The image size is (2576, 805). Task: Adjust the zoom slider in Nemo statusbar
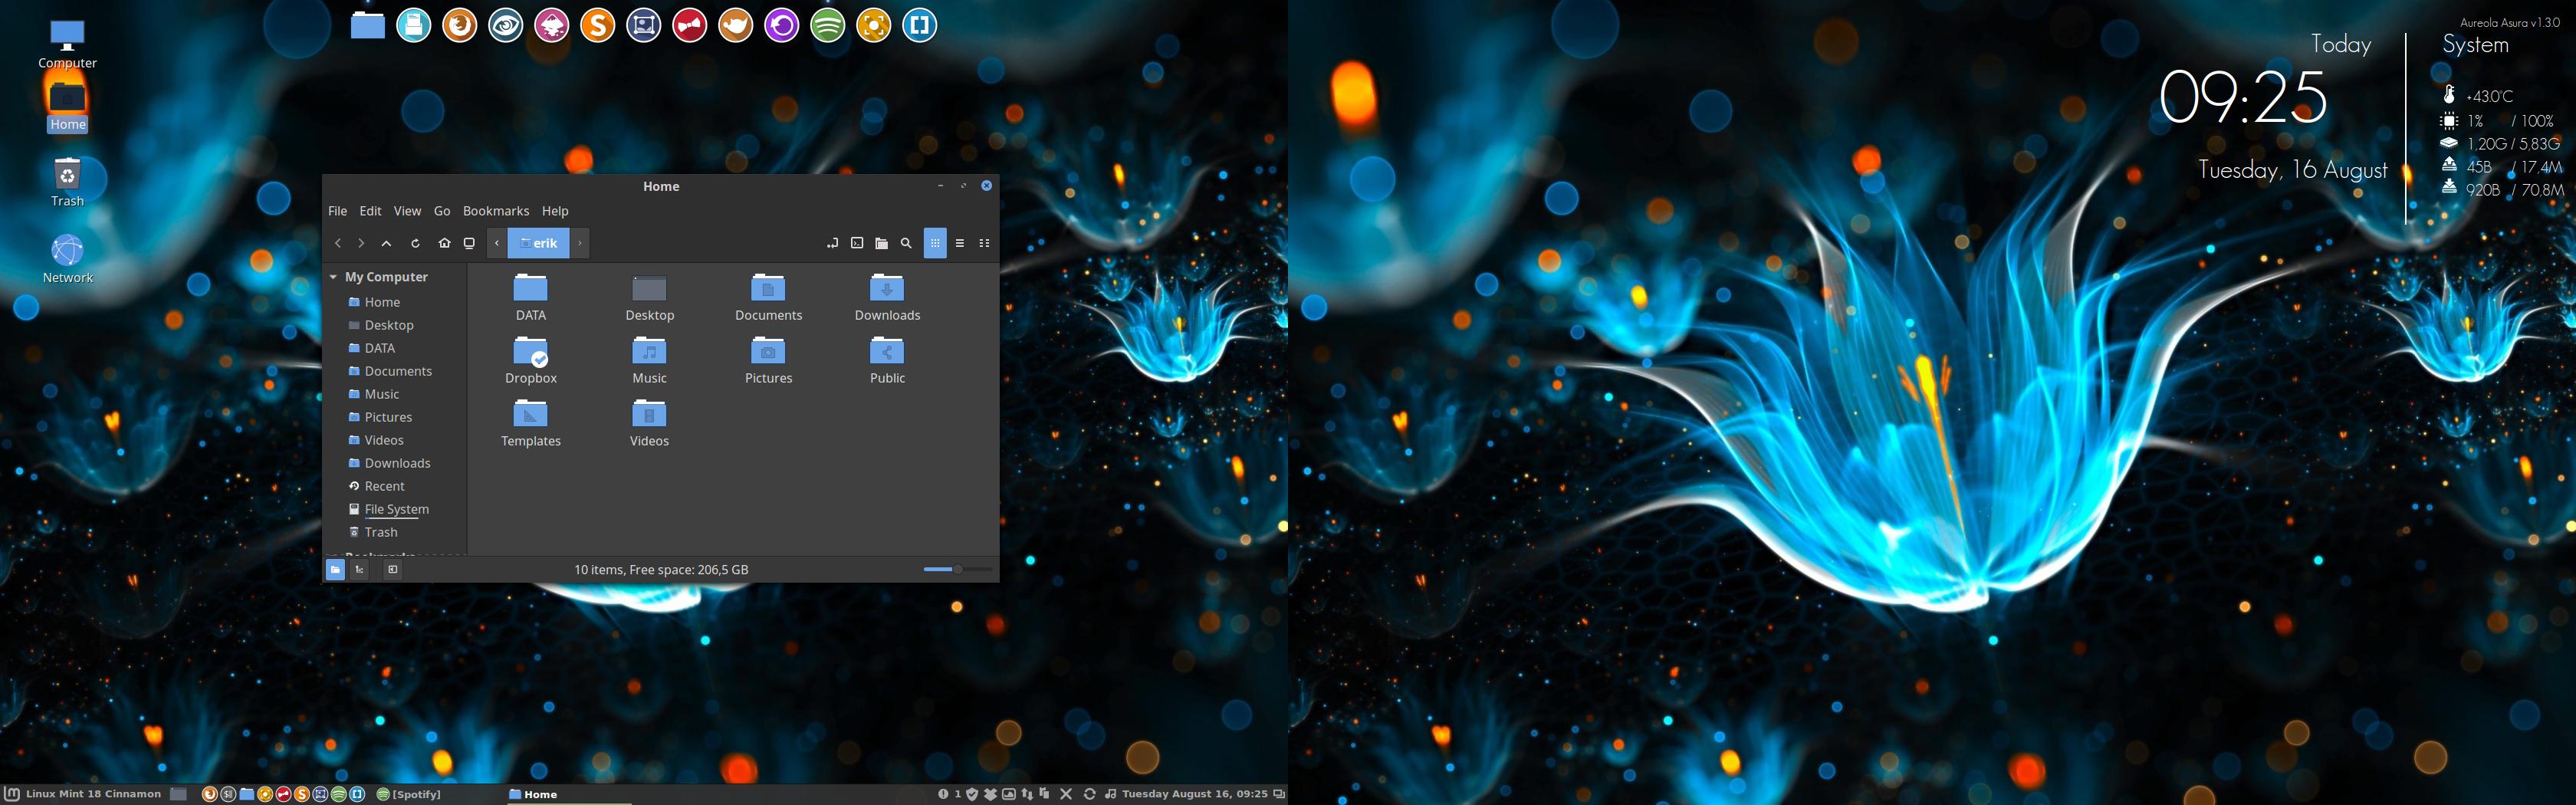957,569
